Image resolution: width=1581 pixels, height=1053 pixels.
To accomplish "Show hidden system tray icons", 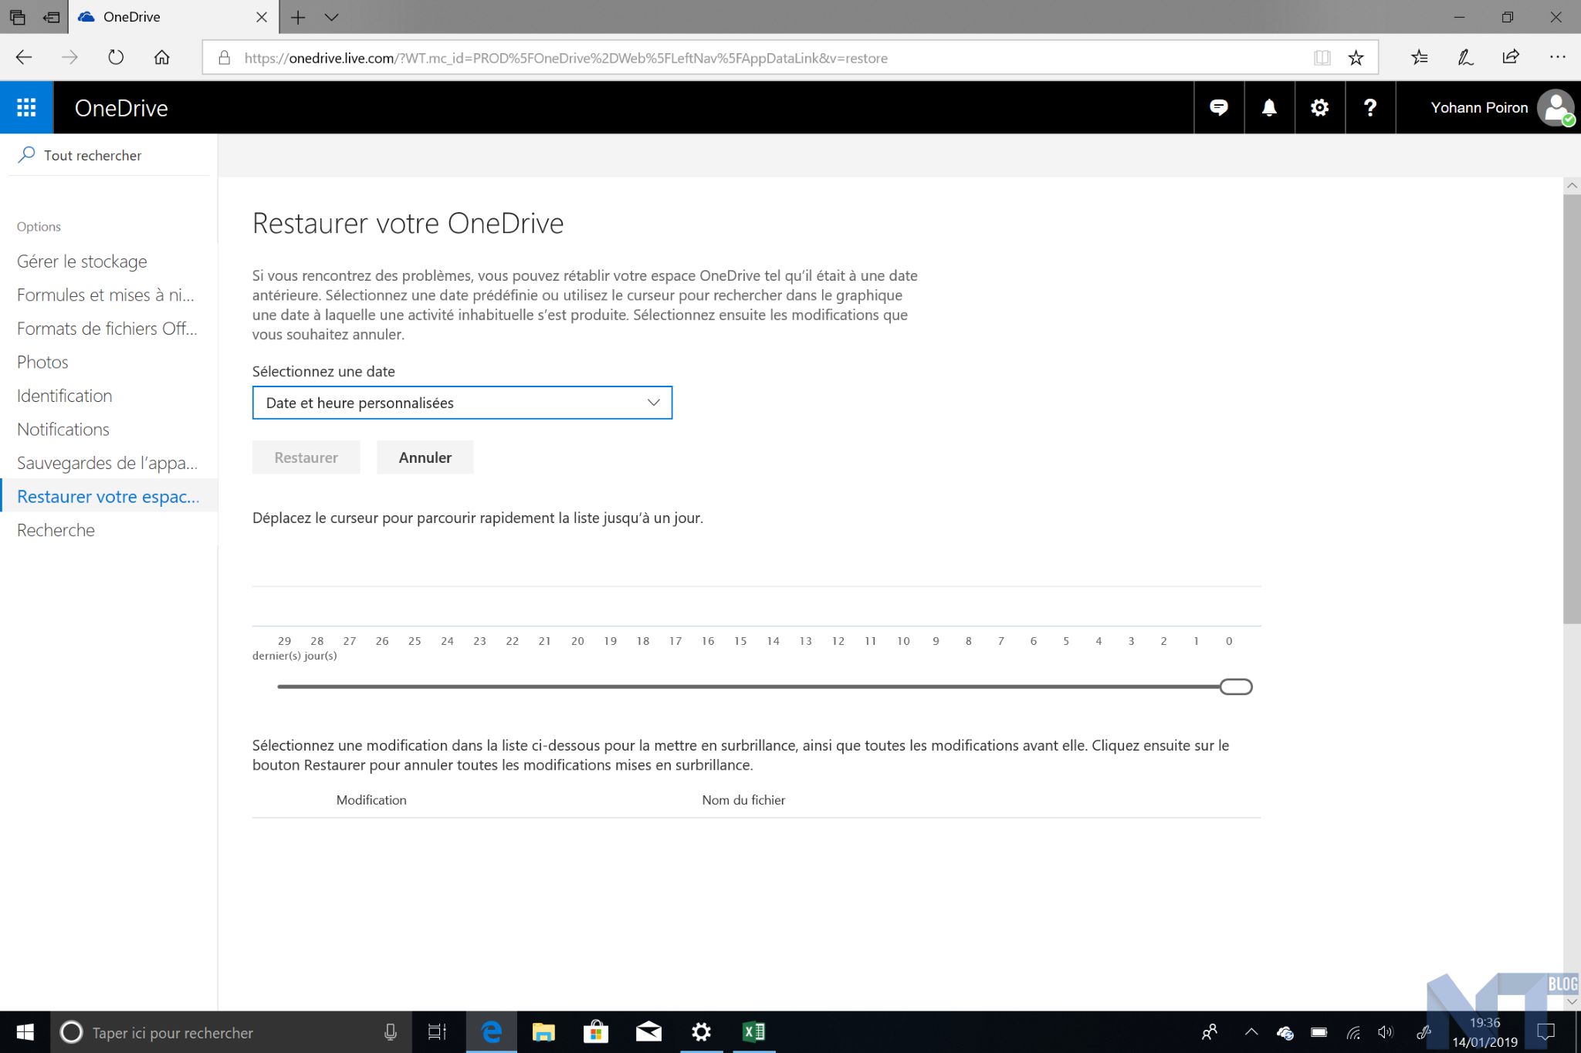I will 1251,1032.
